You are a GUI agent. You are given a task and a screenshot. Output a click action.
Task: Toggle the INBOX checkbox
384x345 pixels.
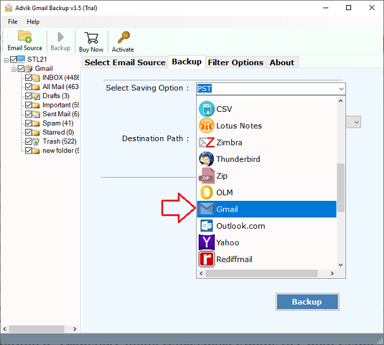pyautogui.click(x=28, y=78)
